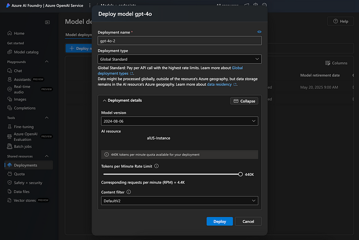Click the Completions icon
The height and width of the screenshot is (240, 359).
(x=9, y=108)
